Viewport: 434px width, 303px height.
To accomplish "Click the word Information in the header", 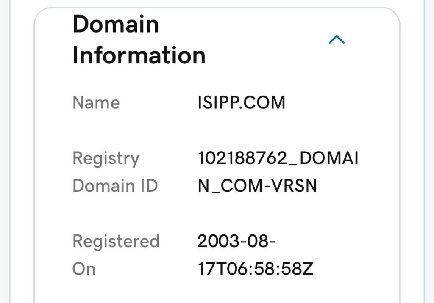I will [x=139, y=54].
